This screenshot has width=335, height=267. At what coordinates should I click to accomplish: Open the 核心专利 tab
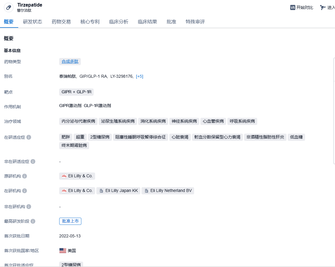tap(90, 22)
